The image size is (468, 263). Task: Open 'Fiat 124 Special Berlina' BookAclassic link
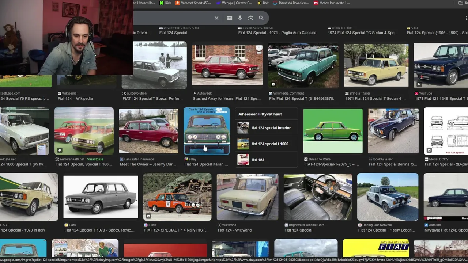pos(393,164)
